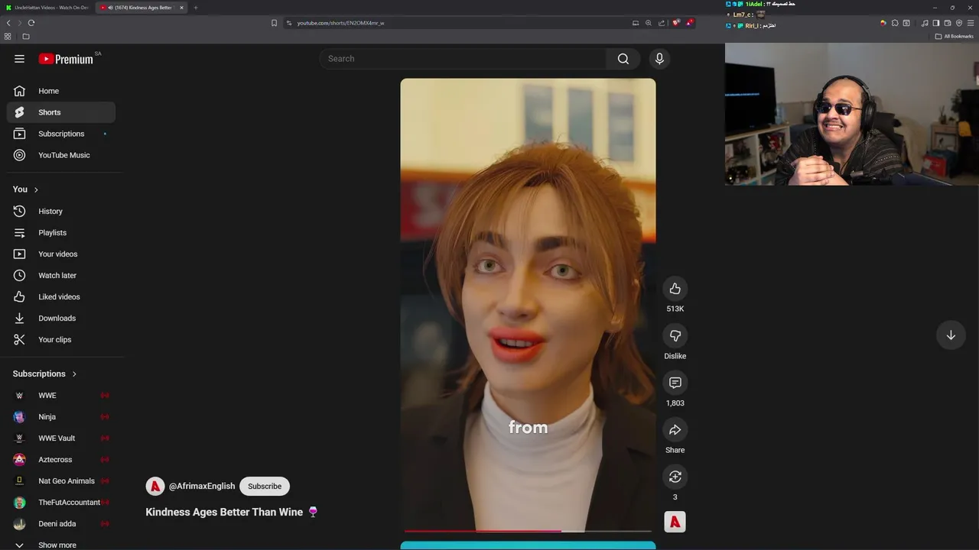Expand the You section chevron
979x550 pixels.
pos(35,189)
